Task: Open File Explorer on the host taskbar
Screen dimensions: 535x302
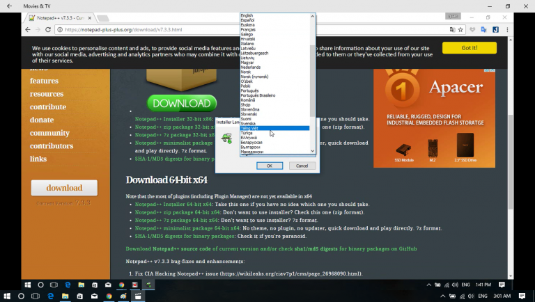Action: [65, 296]
